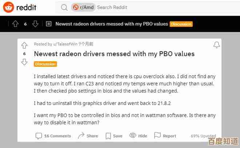This screenshot has height=148, width=240.
Task: Downvote the post in the sticky header
Action: pyautogui.click(x=35, y=24)
